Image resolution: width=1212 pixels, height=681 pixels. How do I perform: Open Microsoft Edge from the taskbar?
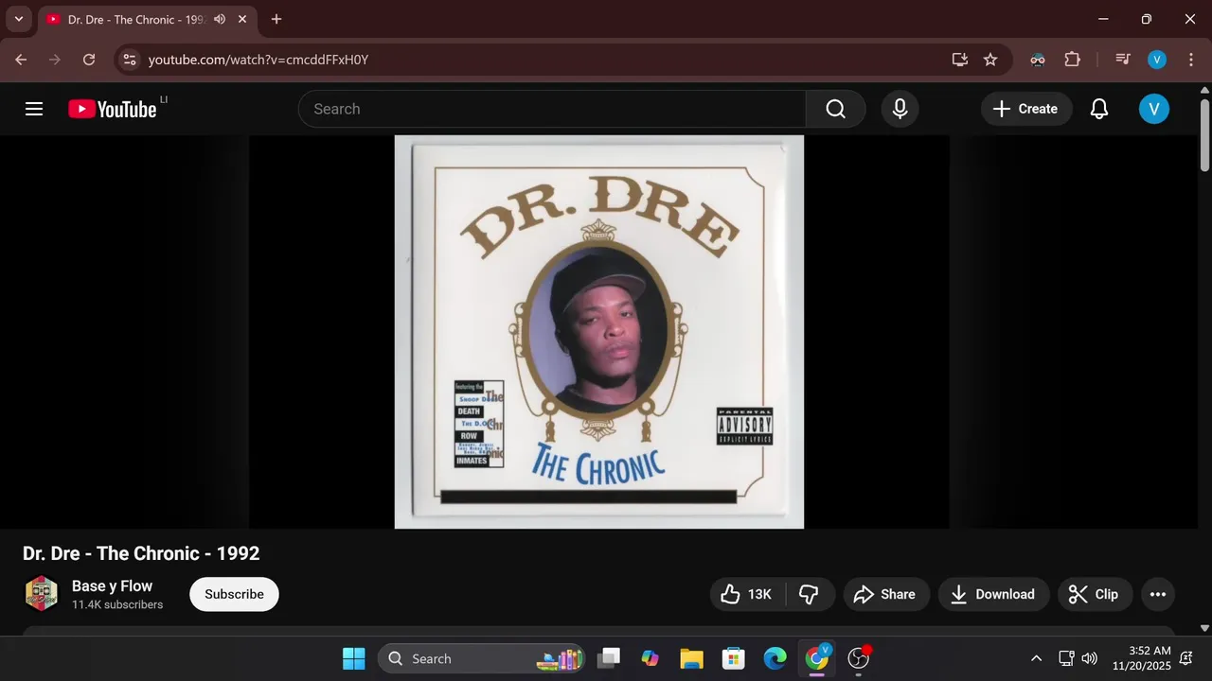pos(775,658)
